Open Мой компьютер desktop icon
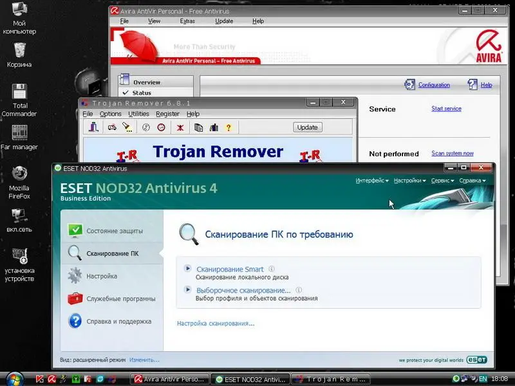 [19, 18]
